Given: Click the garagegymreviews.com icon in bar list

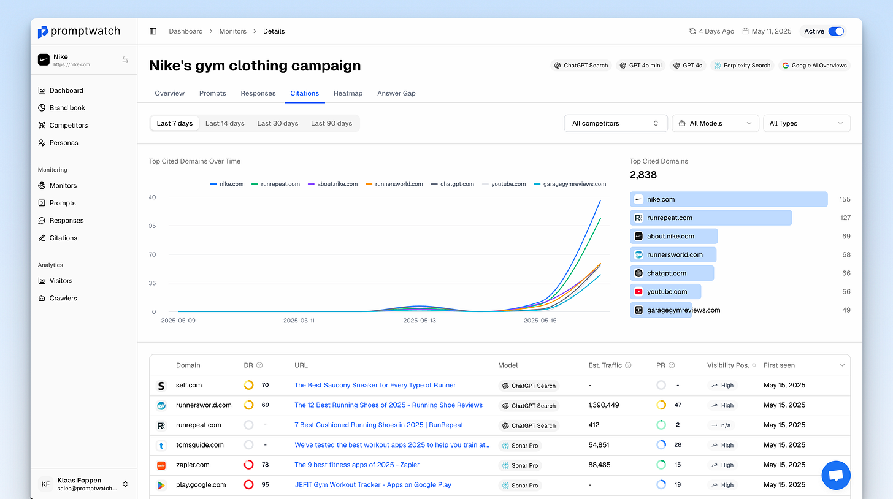Looking at the screenshot, I should [x=638, y=310].
